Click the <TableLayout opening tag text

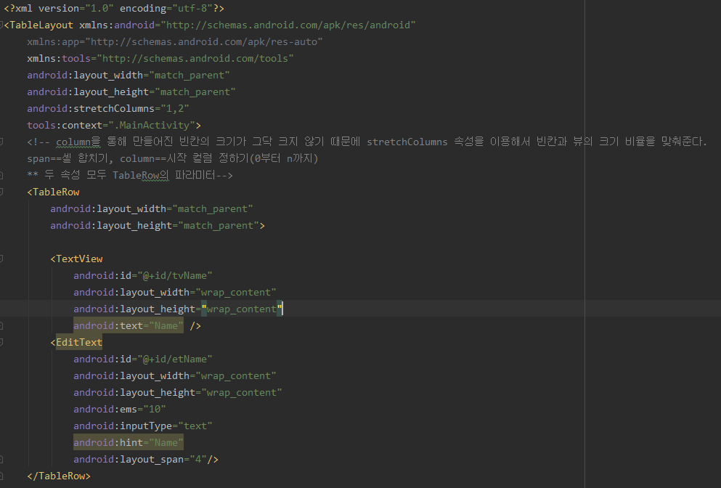pyautogui.click(x=38, y=25)
